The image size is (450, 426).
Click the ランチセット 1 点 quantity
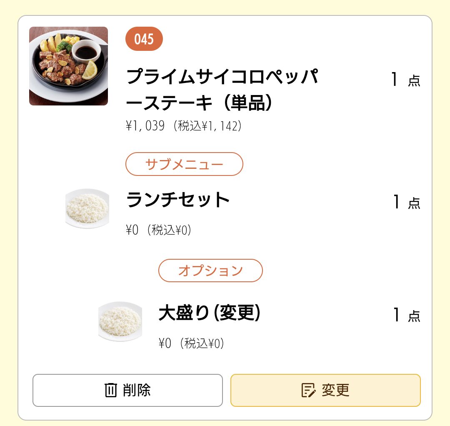tap(406, 202)
